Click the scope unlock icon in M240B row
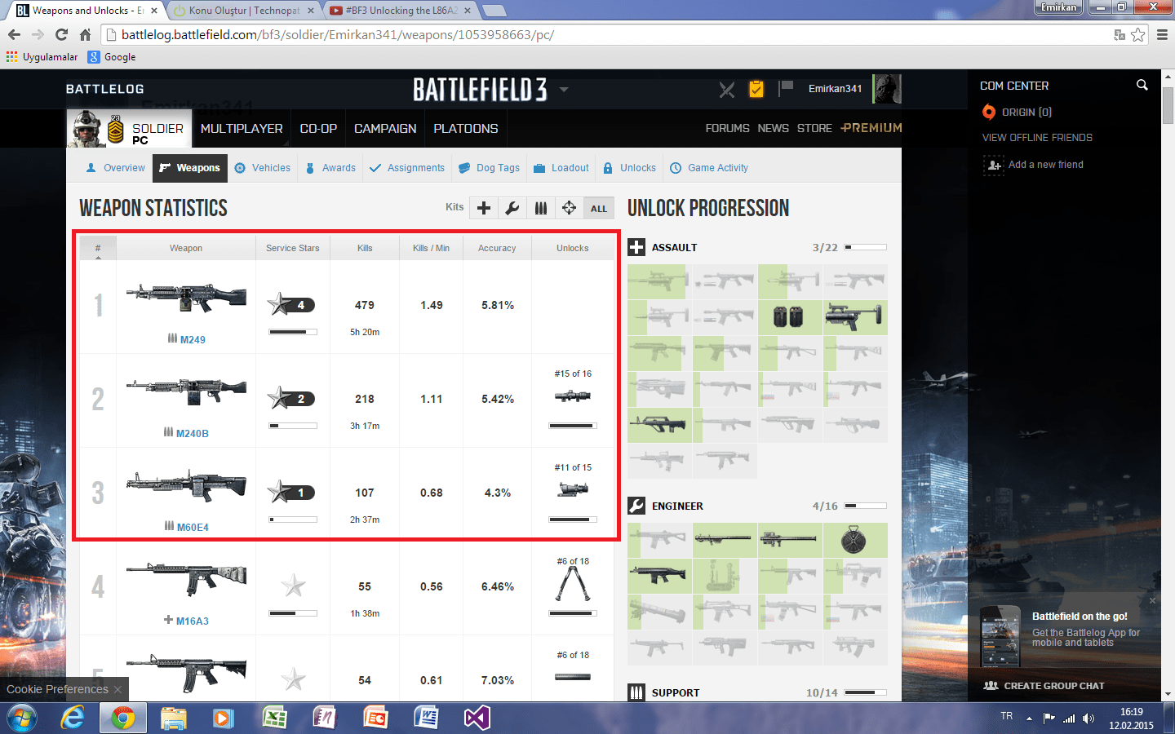This screenshot has width=1175, height=734. coord(573,396)
